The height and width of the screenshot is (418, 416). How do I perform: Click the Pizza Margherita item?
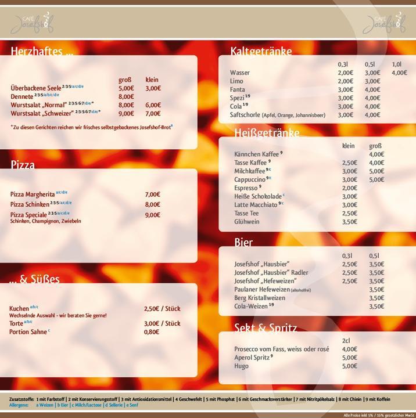(x=33, y=194)
